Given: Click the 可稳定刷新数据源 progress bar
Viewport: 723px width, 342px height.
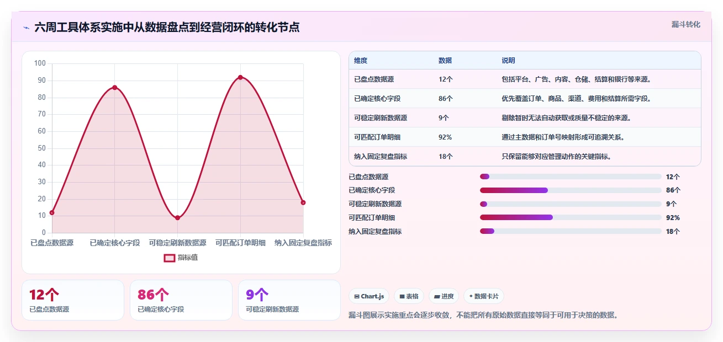Looking at the screenshot, I should pos(571,204).
